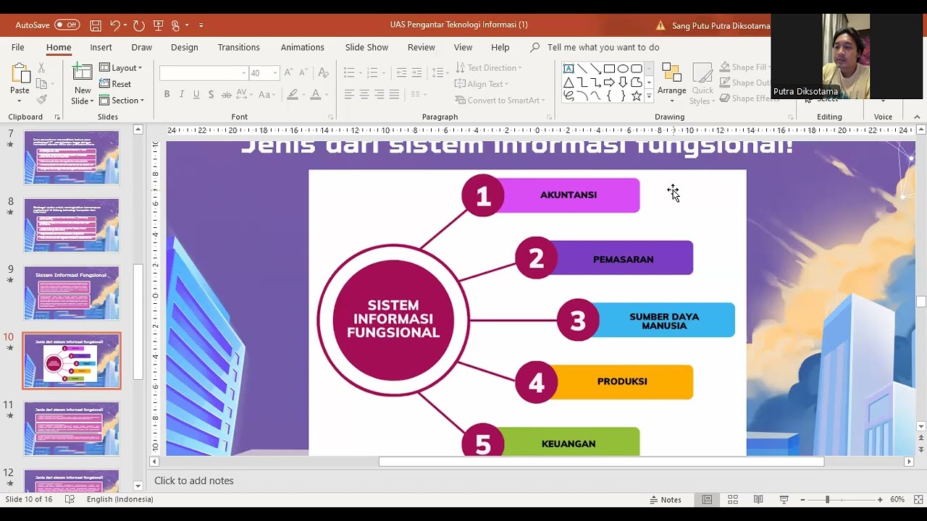
Task: Click the Normal view icon
Action: (707, 499)
